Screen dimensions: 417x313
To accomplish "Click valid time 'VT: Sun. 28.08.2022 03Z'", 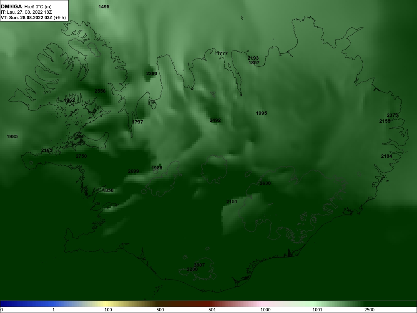I will (27, 18).
